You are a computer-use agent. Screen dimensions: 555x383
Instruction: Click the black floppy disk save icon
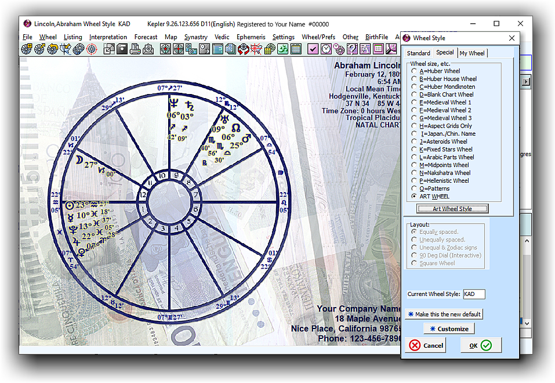click(x=122, y=49)
